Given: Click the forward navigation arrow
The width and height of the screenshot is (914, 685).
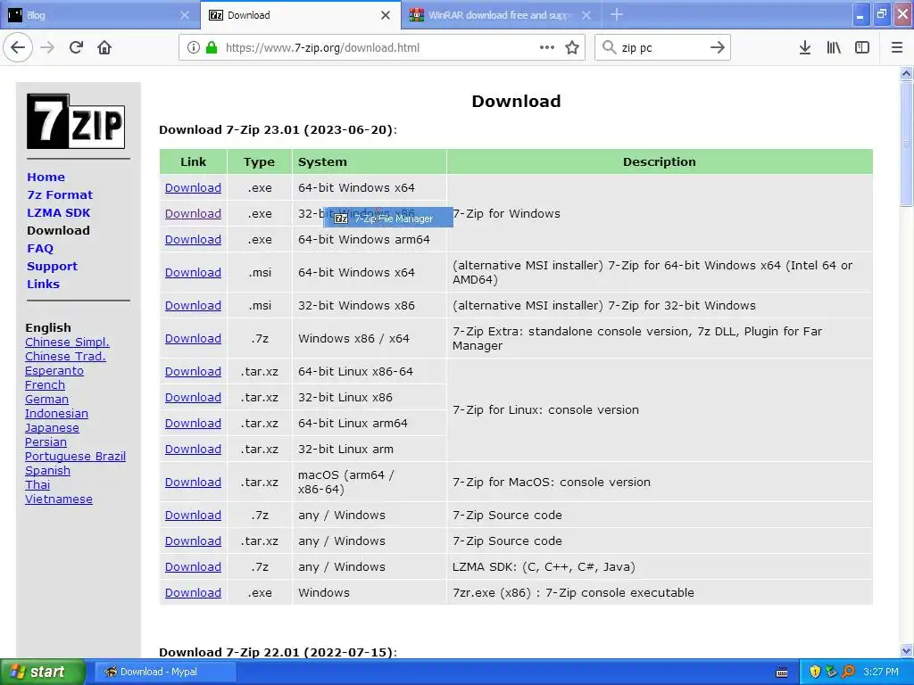Looking at the screenshot, I should tap(47, 48).
